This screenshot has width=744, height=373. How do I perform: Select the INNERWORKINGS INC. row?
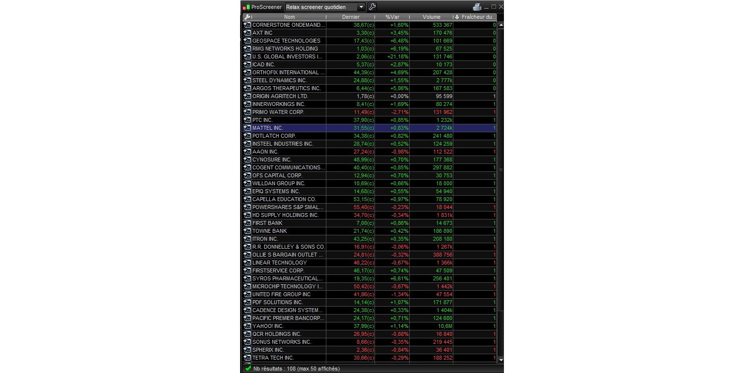tap(370, 104)
